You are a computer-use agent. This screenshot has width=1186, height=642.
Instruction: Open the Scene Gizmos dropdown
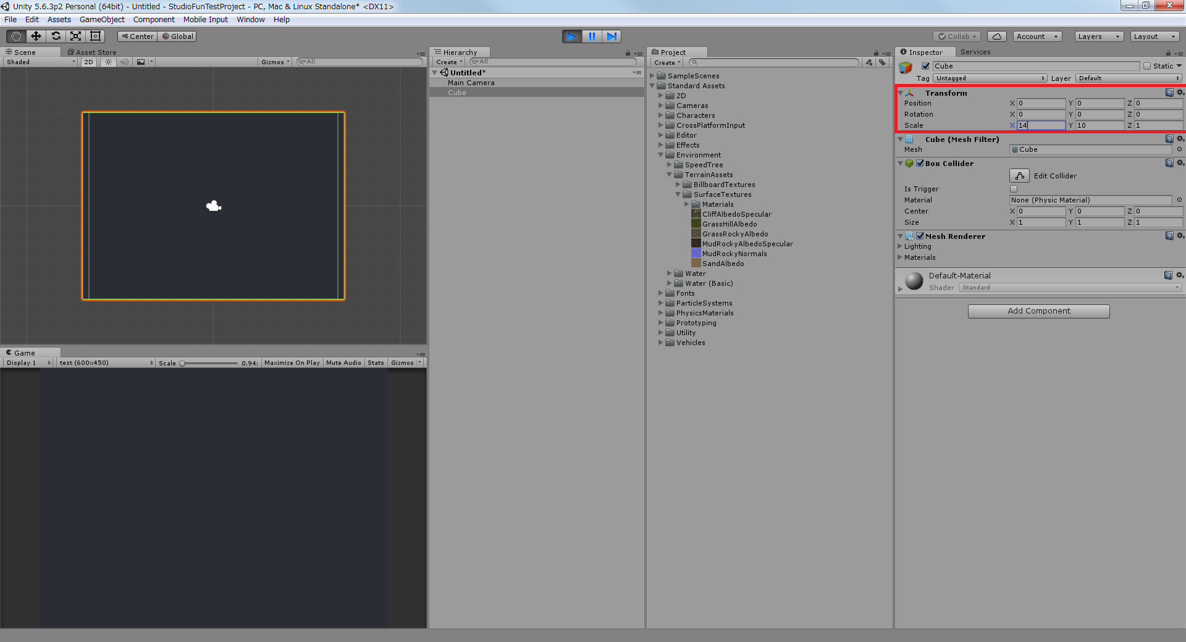coord(275,62)
